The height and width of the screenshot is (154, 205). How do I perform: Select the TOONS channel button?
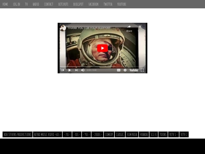click(x=163, y=134)
